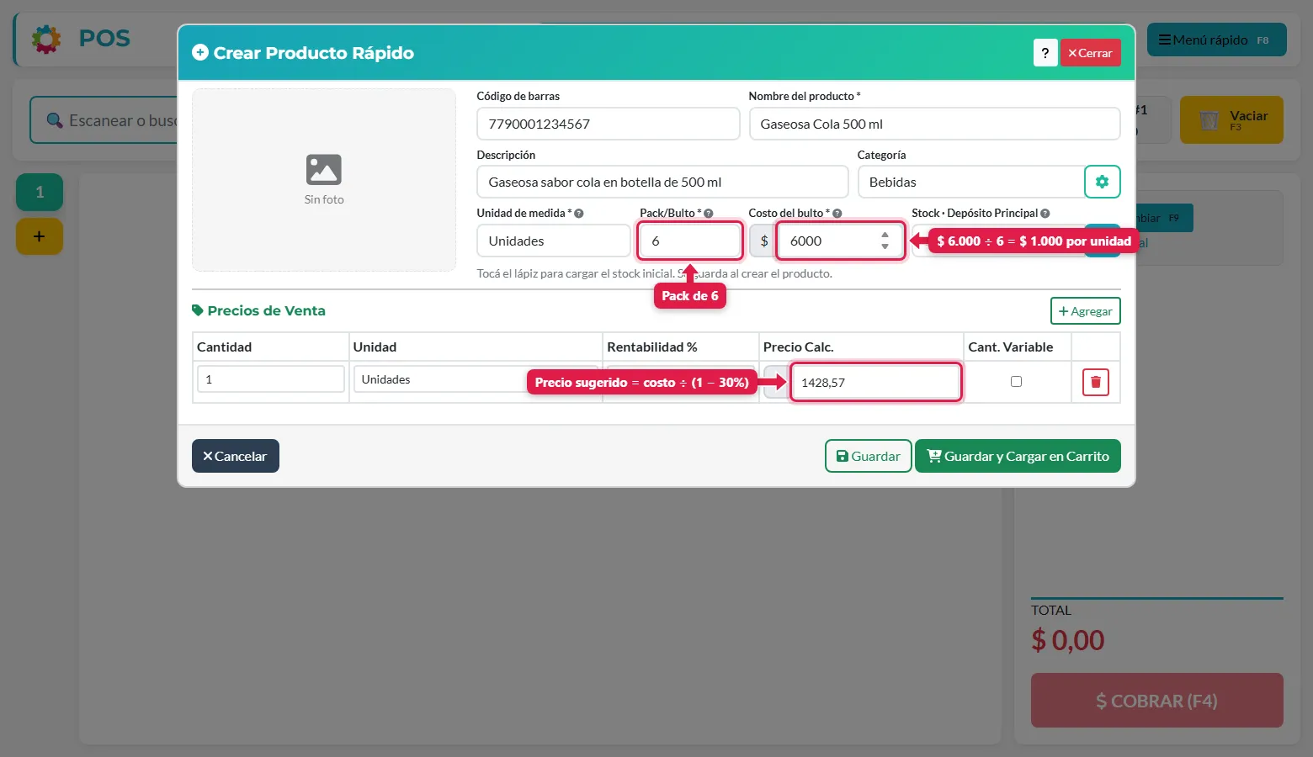Click the Stock Depósito Principal help icon
This screenshot has height=757, width=1313.
coord(1045,214)
